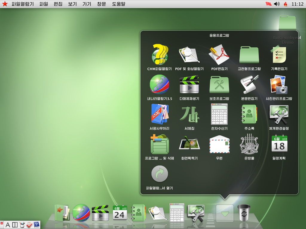The image size is (306, 229).
Task: Select the Bulgeunbyeol Demo desktop folder
Action: click(x=287, y=23)
